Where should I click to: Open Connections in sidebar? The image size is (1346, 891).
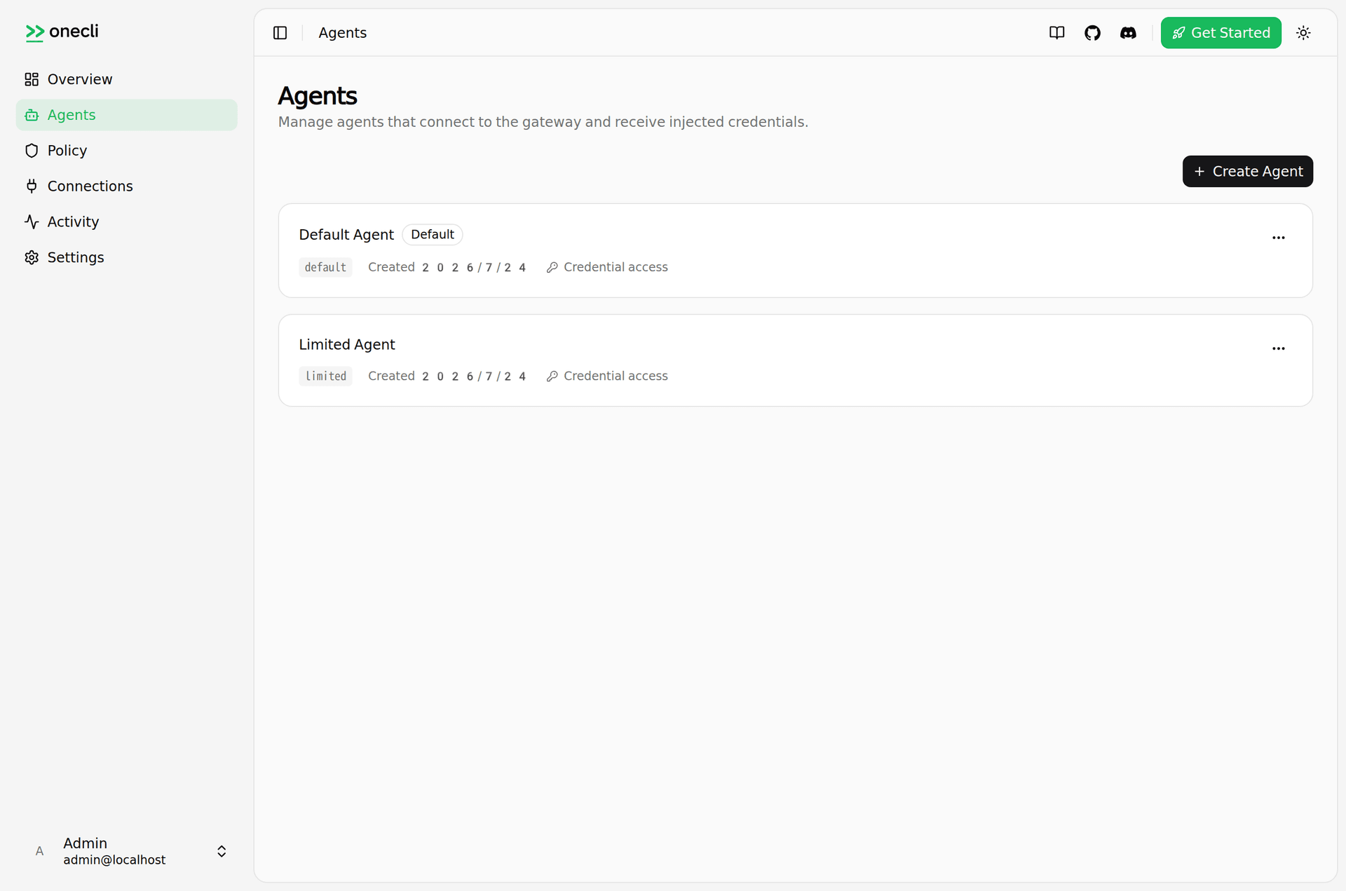click(x=127, y=186)
